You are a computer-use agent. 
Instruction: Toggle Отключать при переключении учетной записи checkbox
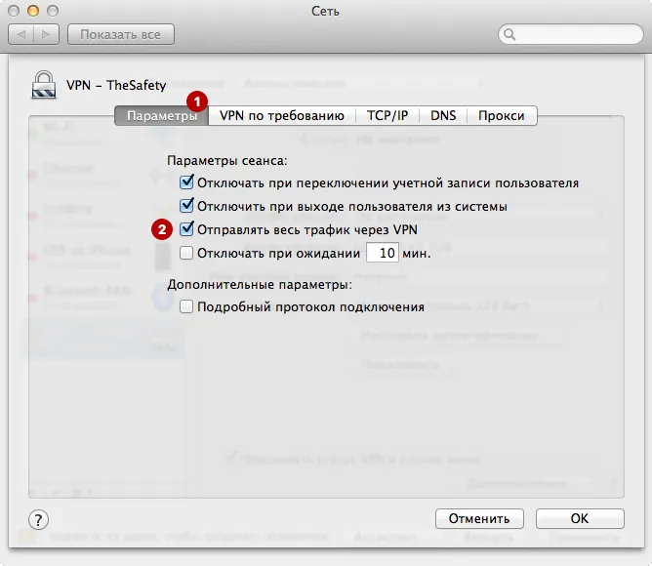pyautogui.click(x=186, y=182)
